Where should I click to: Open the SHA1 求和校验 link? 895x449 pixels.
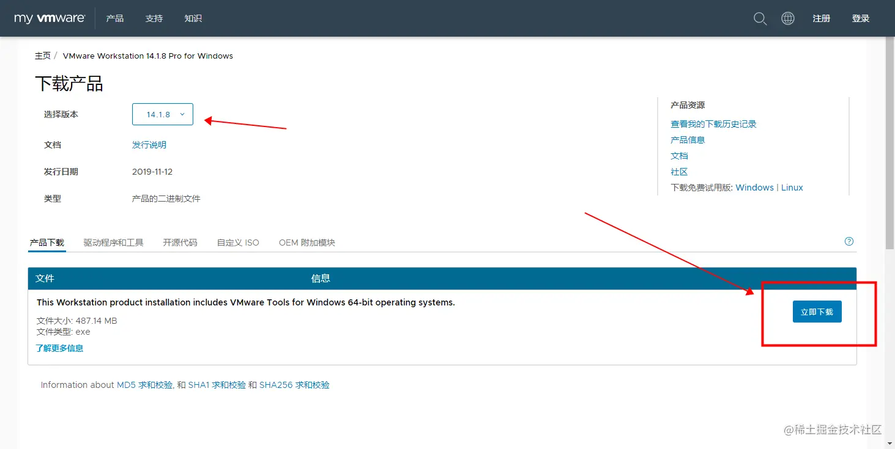coord(217,385)
